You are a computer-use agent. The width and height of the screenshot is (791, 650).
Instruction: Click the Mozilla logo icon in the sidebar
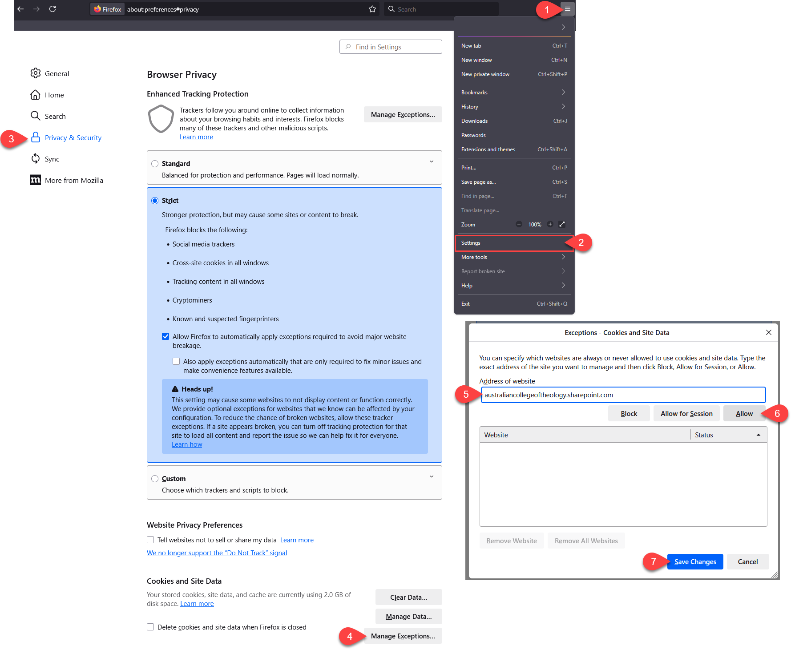[x=36, y=180]
